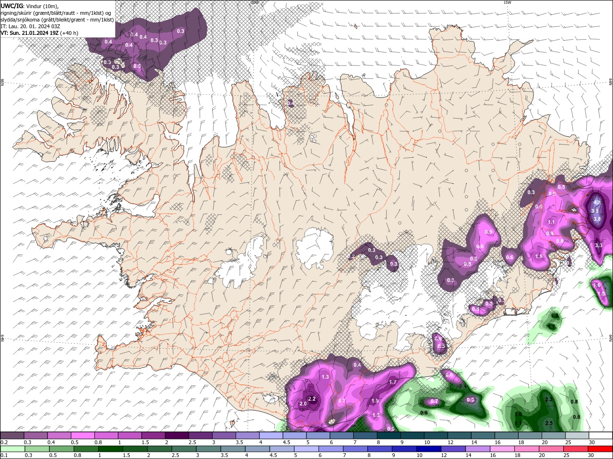The width and height of the screenshot is (613, 459).
Task: Click the '1.0' rain value in the southeast green area
Action: tap(518, 414)
